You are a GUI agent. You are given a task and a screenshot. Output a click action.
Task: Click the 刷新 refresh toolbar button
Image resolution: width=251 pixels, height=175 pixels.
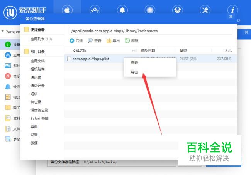(x=132, y=41)
